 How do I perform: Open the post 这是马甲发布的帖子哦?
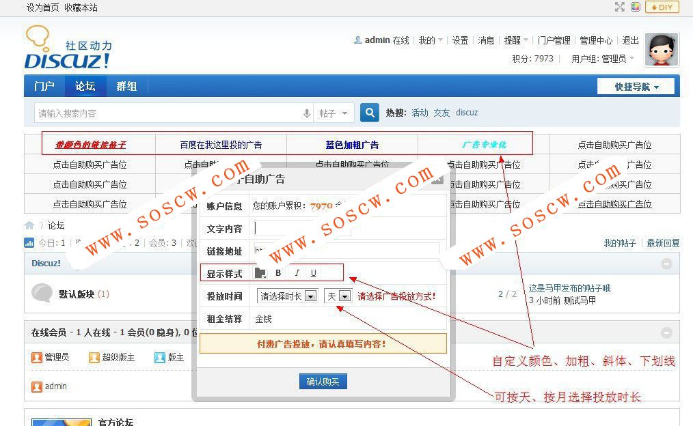[569, 288]
